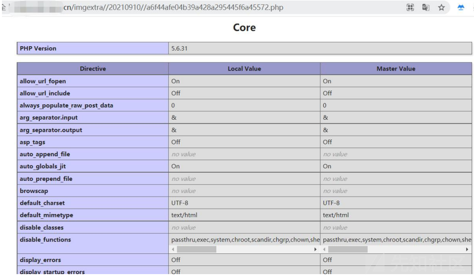This screenshot has height=277, width=474.
Task: Click the Core section heading
Action: [x=244, y=27]
